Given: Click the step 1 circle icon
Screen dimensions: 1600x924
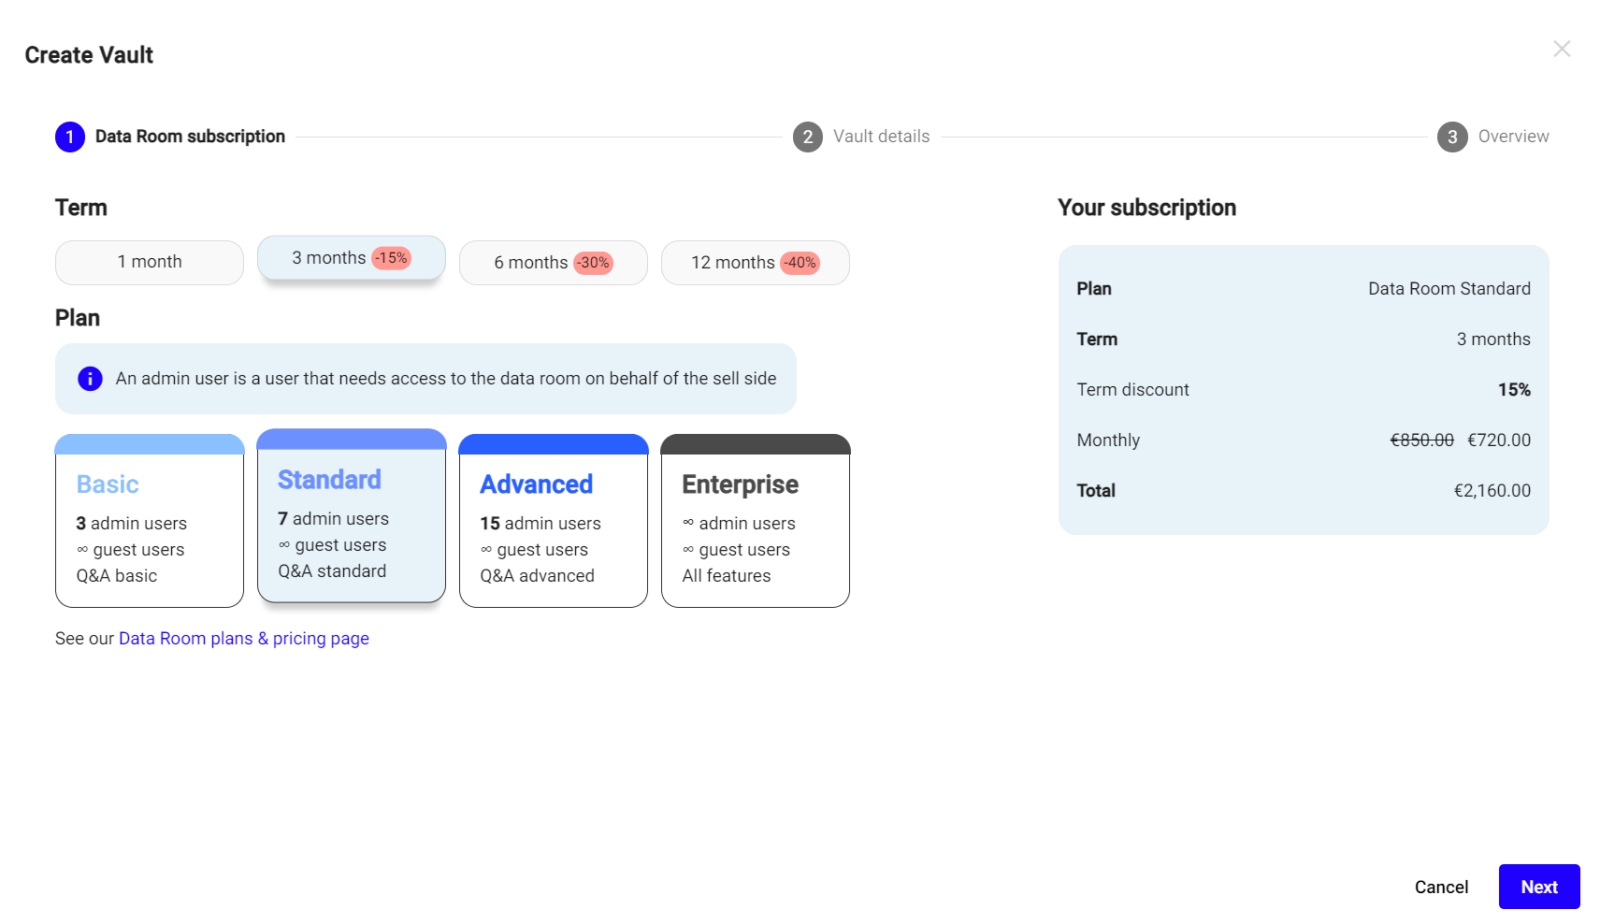Looking at the screenshot, I should (70, 137).
